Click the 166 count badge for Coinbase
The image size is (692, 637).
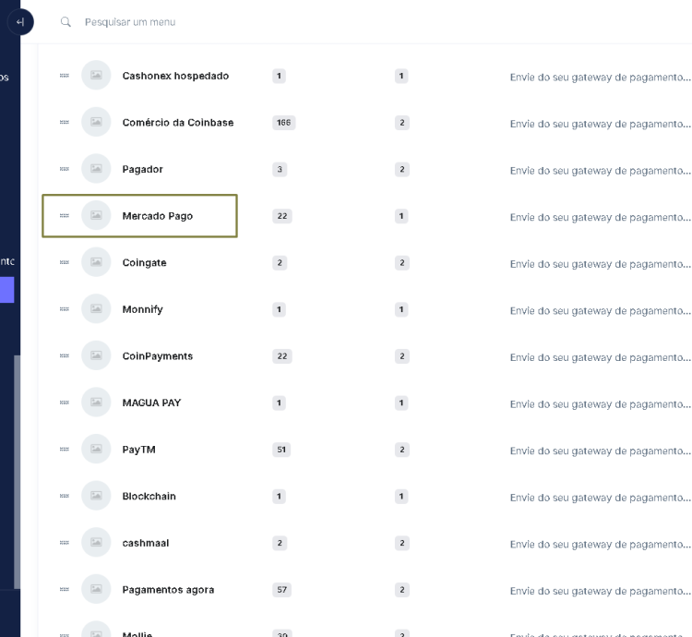pos(283,123)
